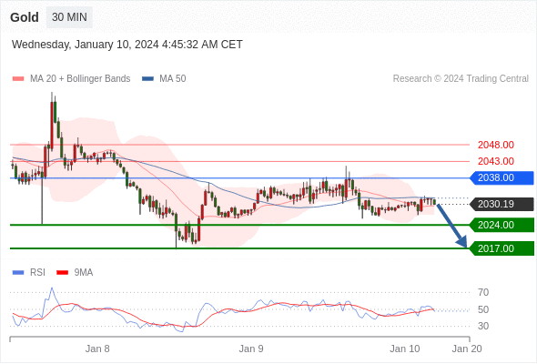Toggle the MA 50 legend label
Screen dimensions: 537x364
(173, 79)
